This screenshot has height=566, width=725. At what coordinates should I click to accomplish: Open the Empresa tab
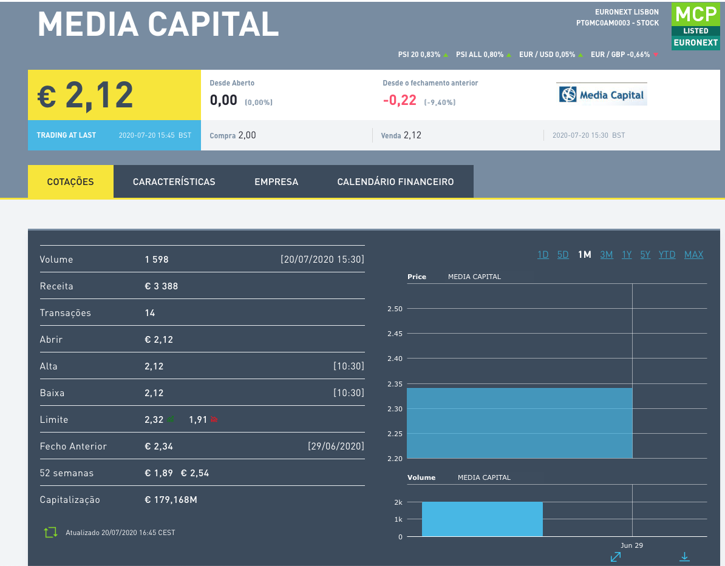[x=276, y=181]
